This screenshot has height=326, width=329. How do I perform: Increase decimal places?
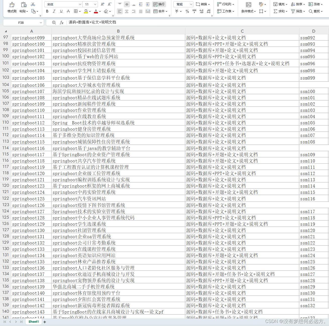pyautogui.click(x=201, y=11)
